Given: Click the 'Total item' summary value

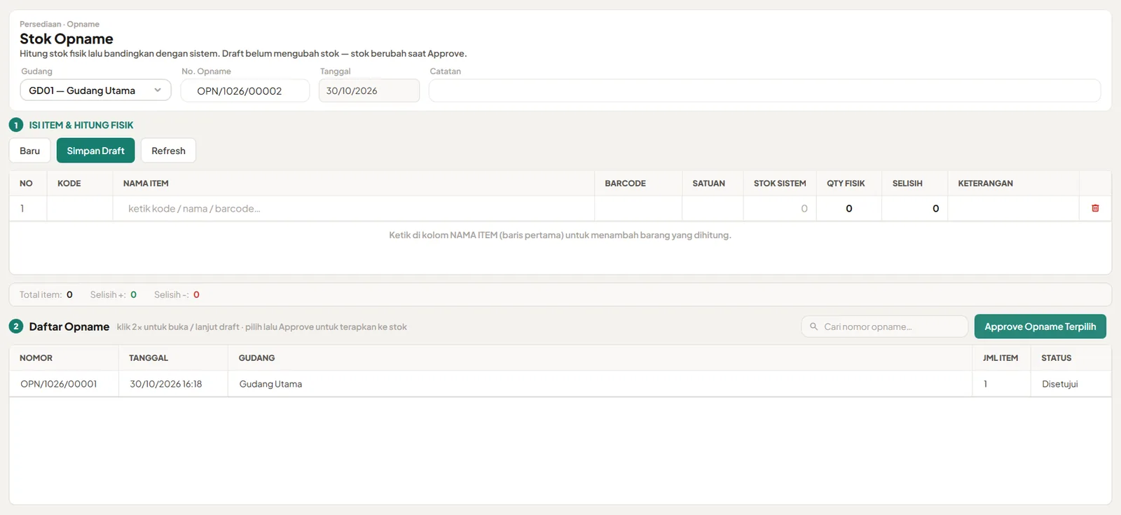Looking at the screenshot, I should (x=69, y=295).
